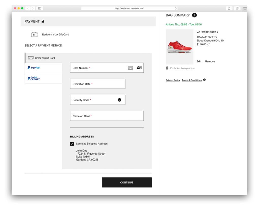Screen dimensions: 260x206
Task: Click the UA gift card icon
Action: click(x=35, y=34)
